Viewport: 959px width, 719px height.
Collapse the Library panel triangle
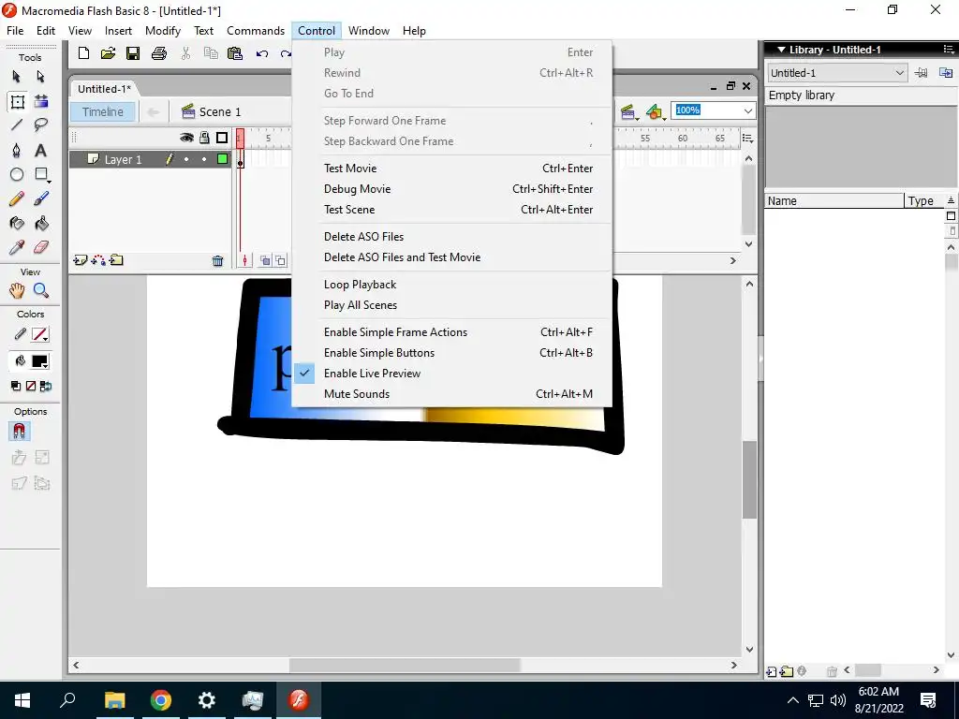click(x=781, y=50)
